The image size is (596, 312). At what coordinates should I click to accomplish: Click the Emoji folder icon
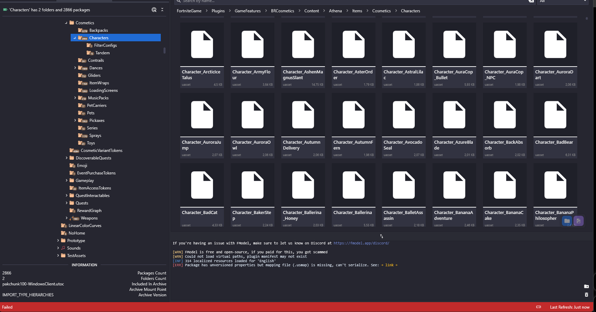73,165
